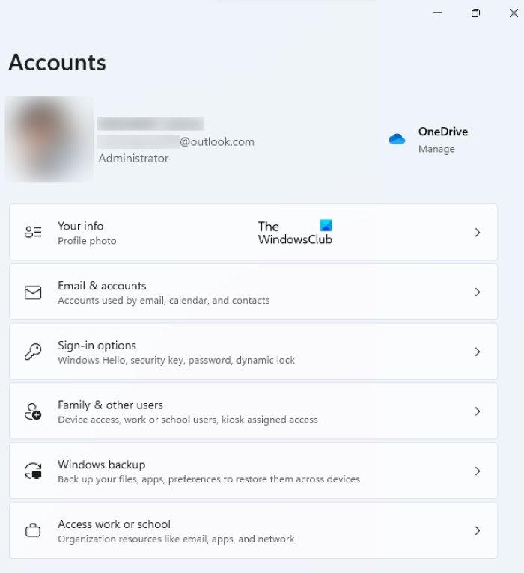The image size is (524, 573).
Task: Open Windows backup row chevron
Action: [x=478, y=471]
